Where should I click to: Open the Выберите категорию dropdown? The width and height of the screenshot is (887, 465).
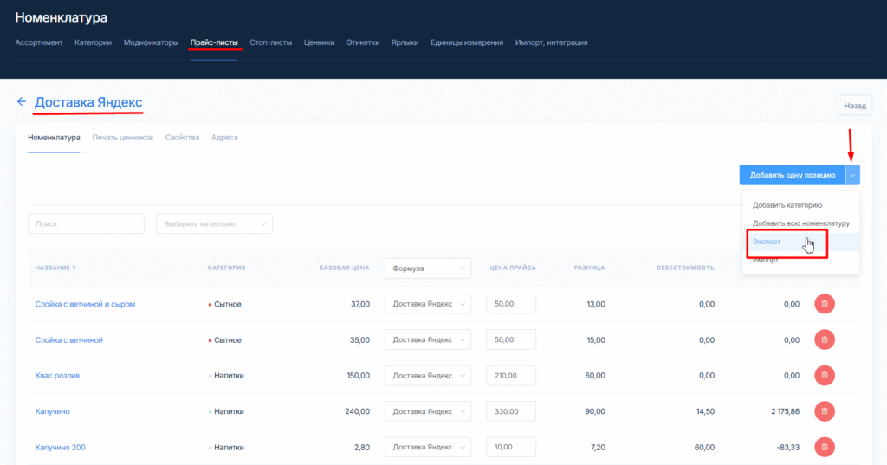[x=214, y=223]
